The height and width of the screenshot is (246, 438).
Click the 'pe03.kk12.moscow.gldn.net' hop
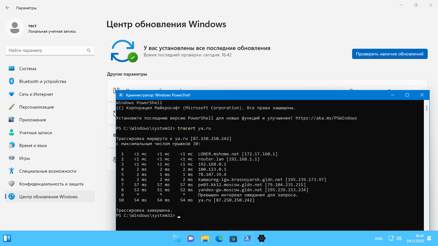click(x=230, y=184)
